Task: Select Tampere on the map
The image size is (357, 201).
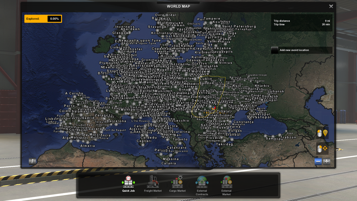Action: (x=212, y=19)
